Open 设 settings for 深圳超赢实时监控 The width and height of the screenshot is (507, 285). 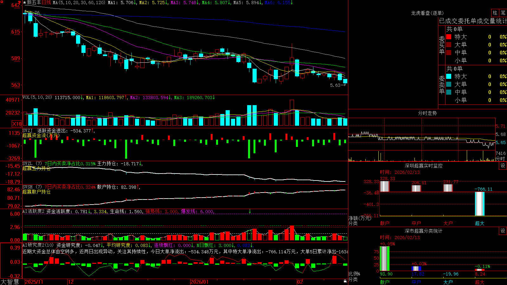(503, 166)
